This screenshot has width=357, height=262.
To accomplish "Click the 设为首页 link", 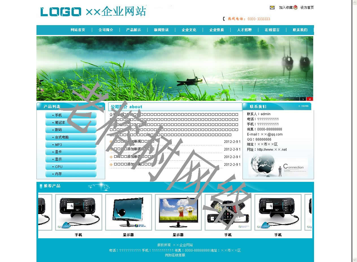I will click(307, 8).
